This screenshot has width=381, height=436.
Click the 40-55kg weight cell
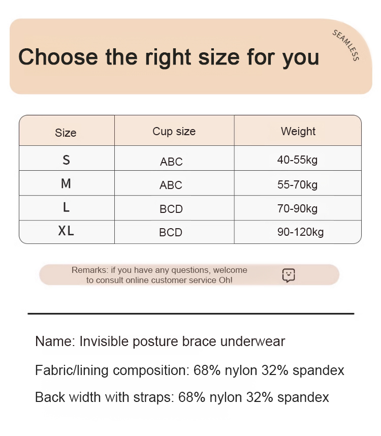pos(297,160)
